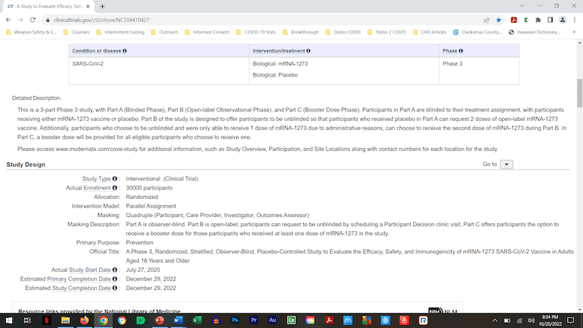Click the browser forward arrow
The width and height of the screenshot is (583, 328).
(x=20, y=20)
